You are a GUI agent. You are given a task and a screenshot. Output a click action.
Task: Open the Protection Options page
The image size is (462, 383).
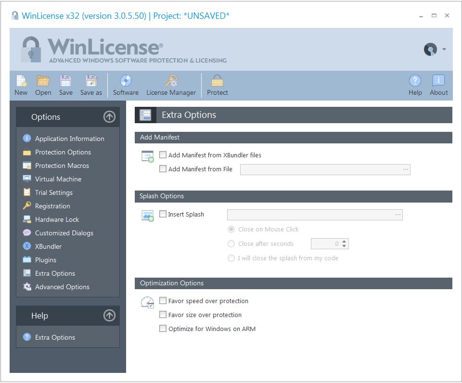[x=63, y=152]
